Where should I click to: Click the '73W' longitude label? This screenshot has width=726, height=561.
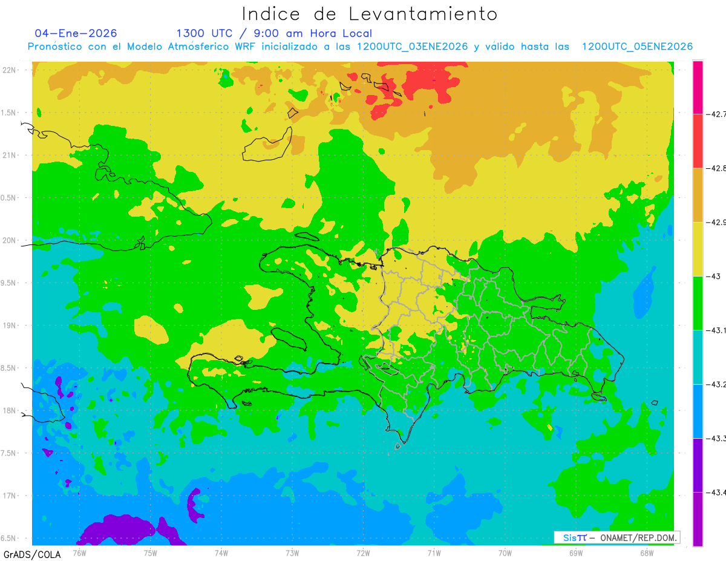[x=292, y=553]
